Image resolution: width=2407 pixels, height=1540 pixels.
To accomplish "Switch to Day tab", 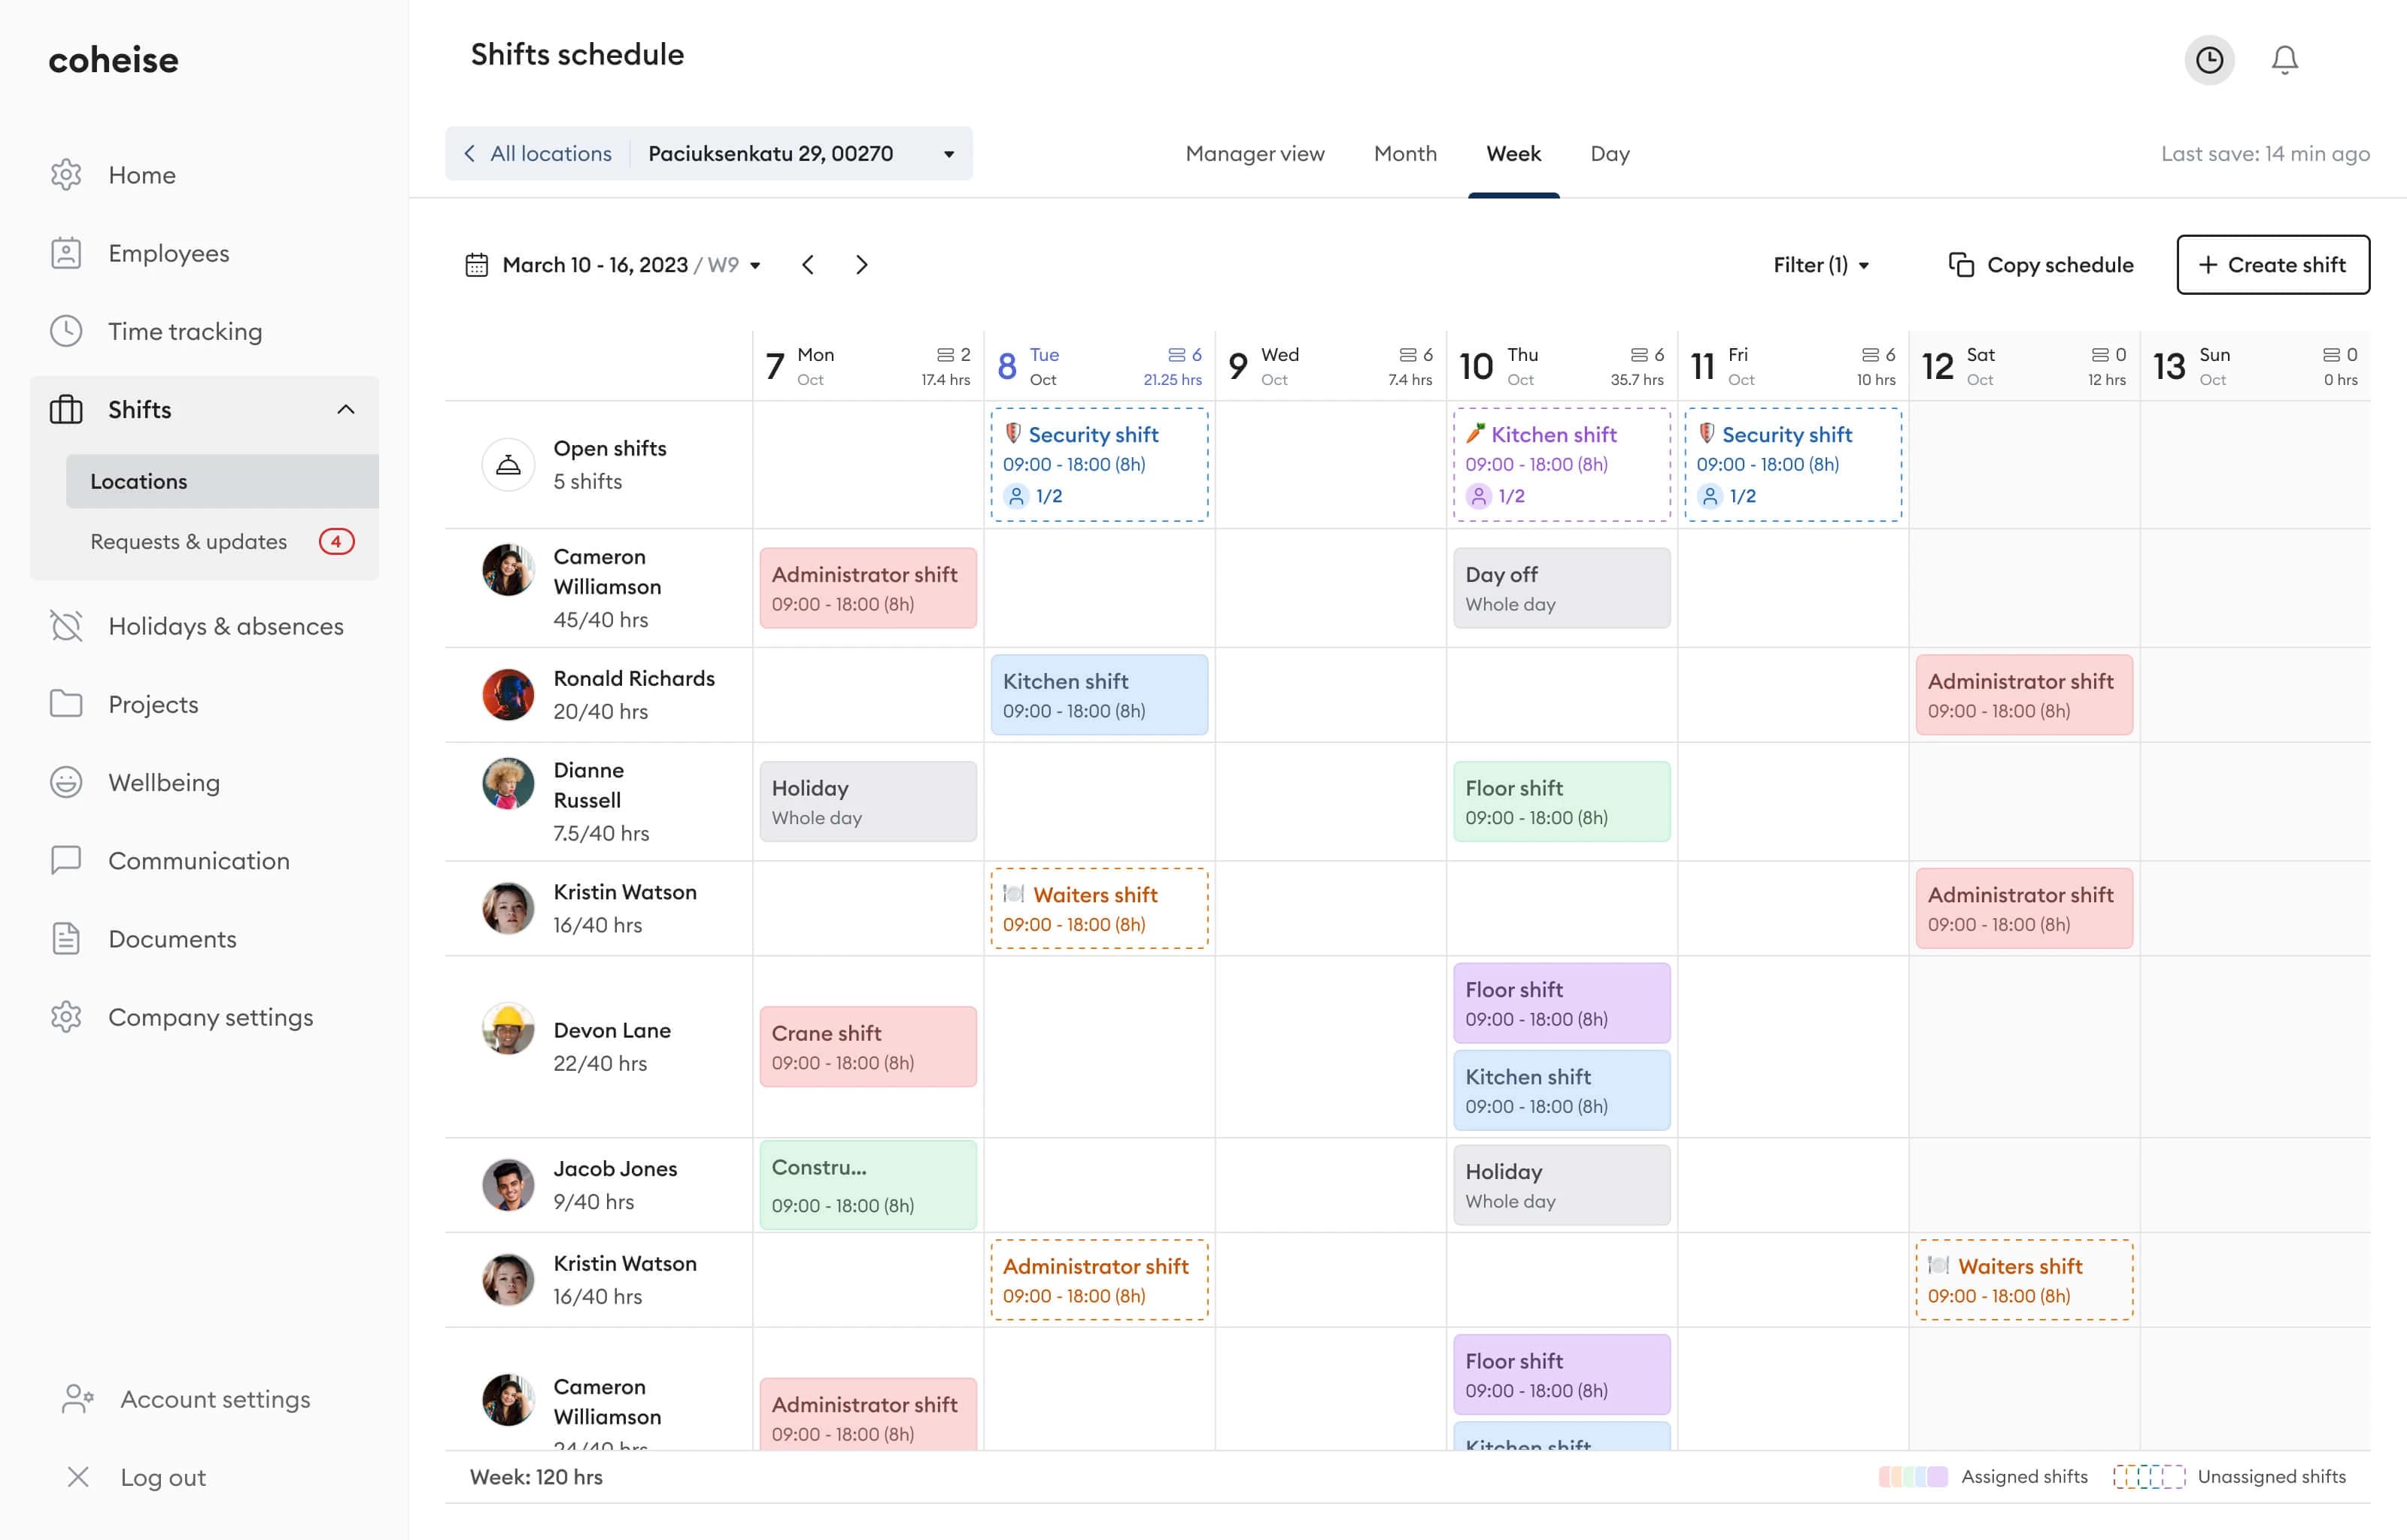I will 1610,154.
